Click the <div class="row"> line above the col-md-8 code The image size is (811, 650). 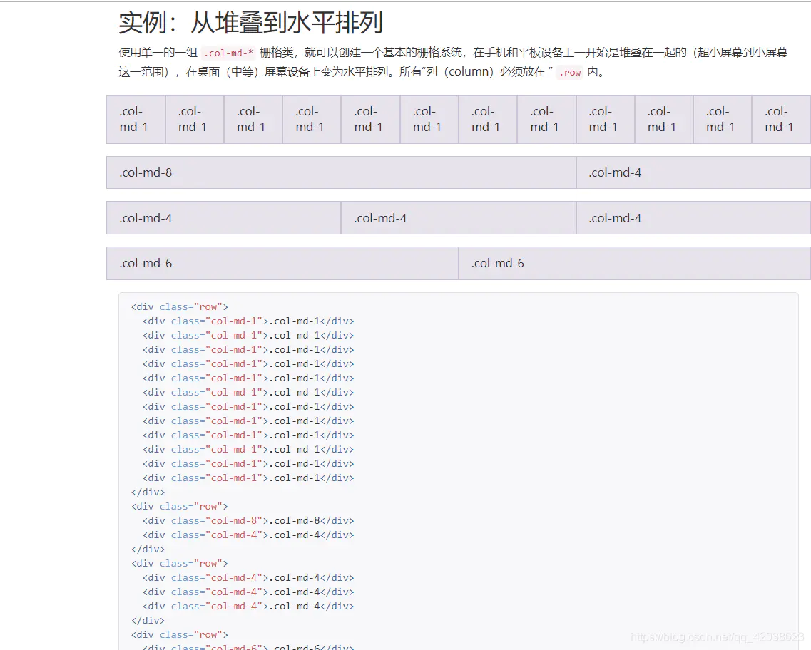(180, 507)
